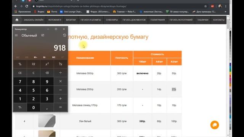The image size is (244, 137).
Task: Click digit 9 in calculator
Action: pyautogui.click(x=47, y=81)
